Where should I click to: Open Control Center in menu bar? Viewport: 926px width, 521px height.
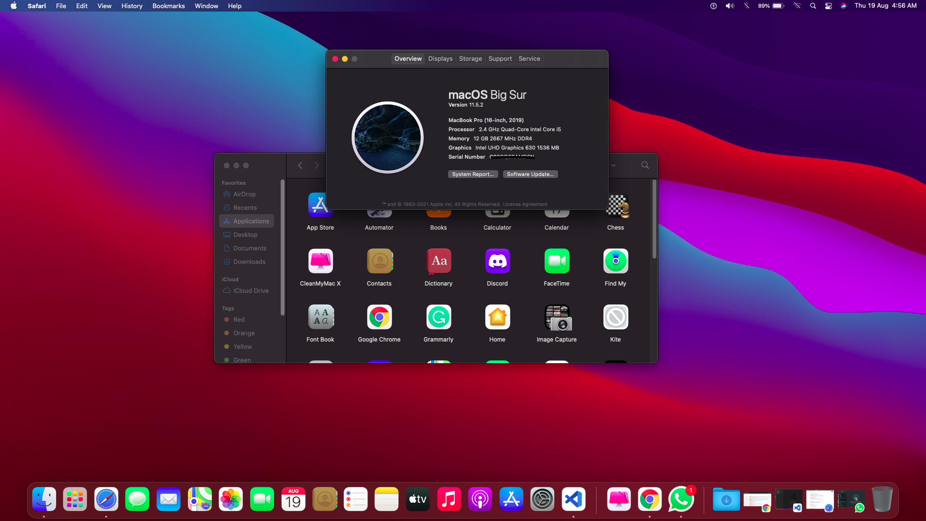[829, 6]
